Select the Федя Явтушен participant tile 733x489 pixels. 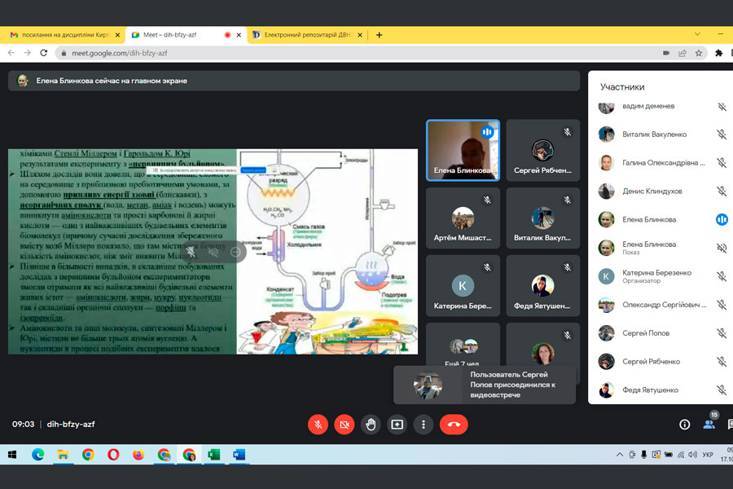coord(542,285)
